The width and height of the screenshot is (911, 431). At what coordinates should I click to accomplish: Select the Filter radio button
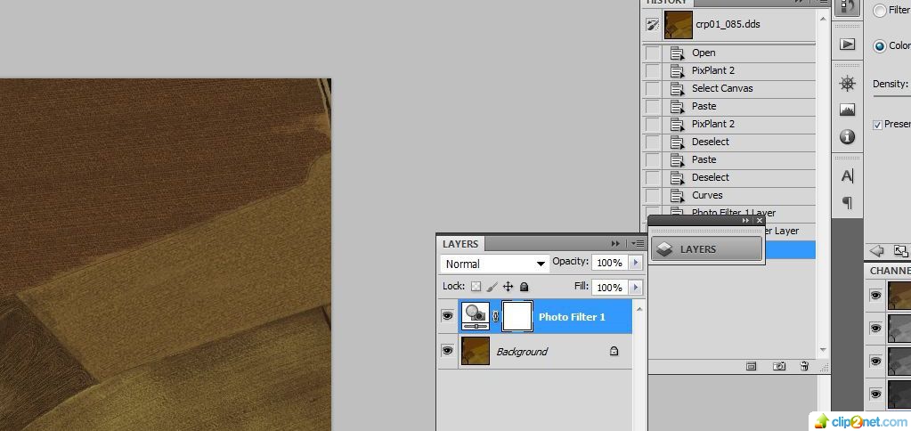pos(880,11)
